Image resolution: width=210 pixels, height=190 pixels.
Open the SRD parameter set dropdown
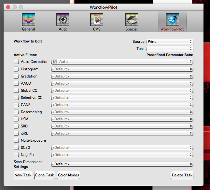point(122,126)
